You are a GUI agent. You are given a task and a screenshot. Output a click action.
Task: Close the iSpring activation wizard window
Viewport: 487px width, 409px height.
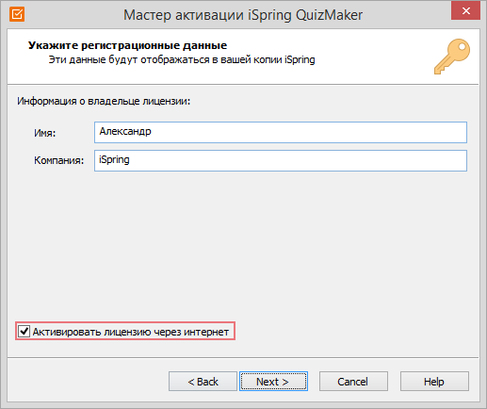[x=465, y=10]
